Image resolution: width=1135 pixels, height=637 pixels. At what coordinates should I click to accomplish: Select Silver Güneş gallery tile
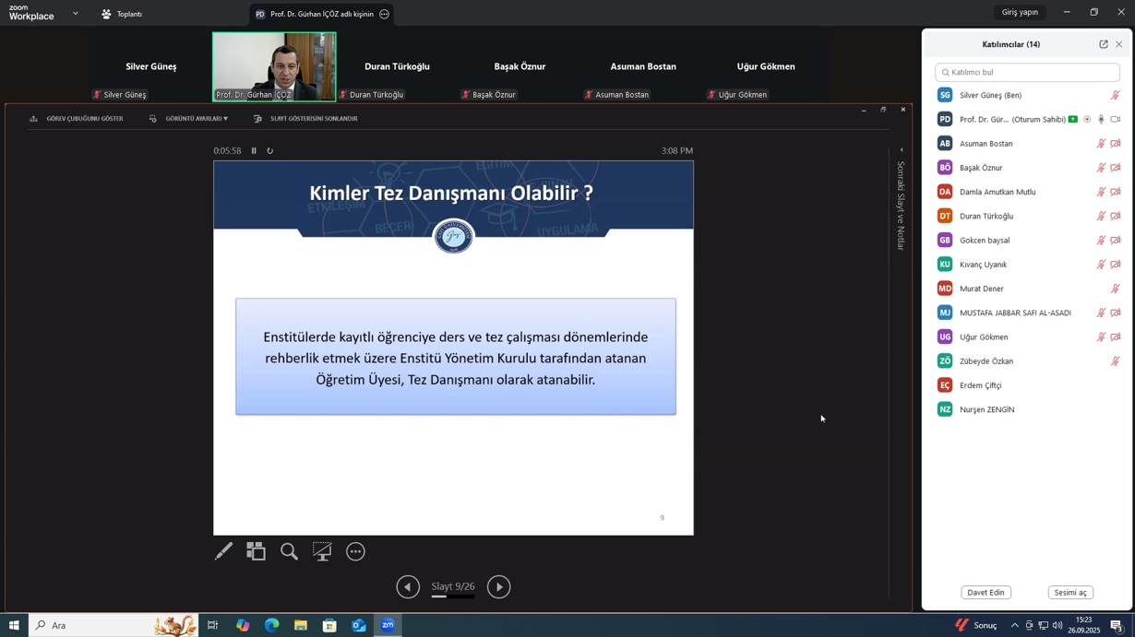point(151,66)
